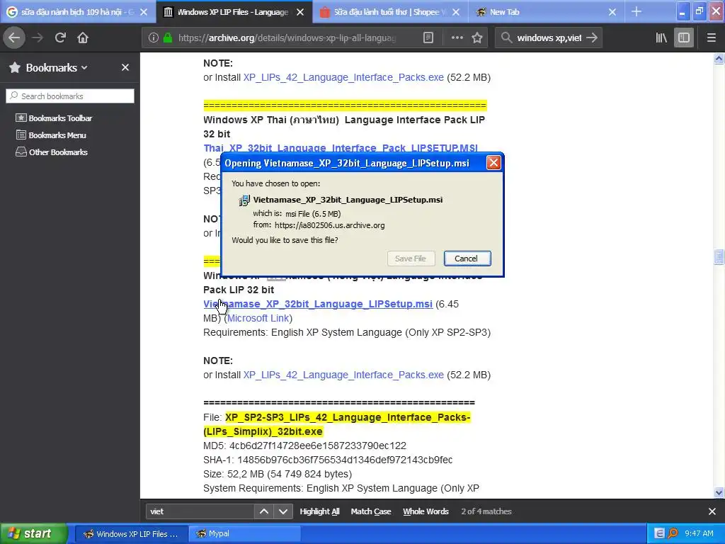Open the Microsoft Link hyperlink
Screen dimensions: 725x544
tap(258, 318)
